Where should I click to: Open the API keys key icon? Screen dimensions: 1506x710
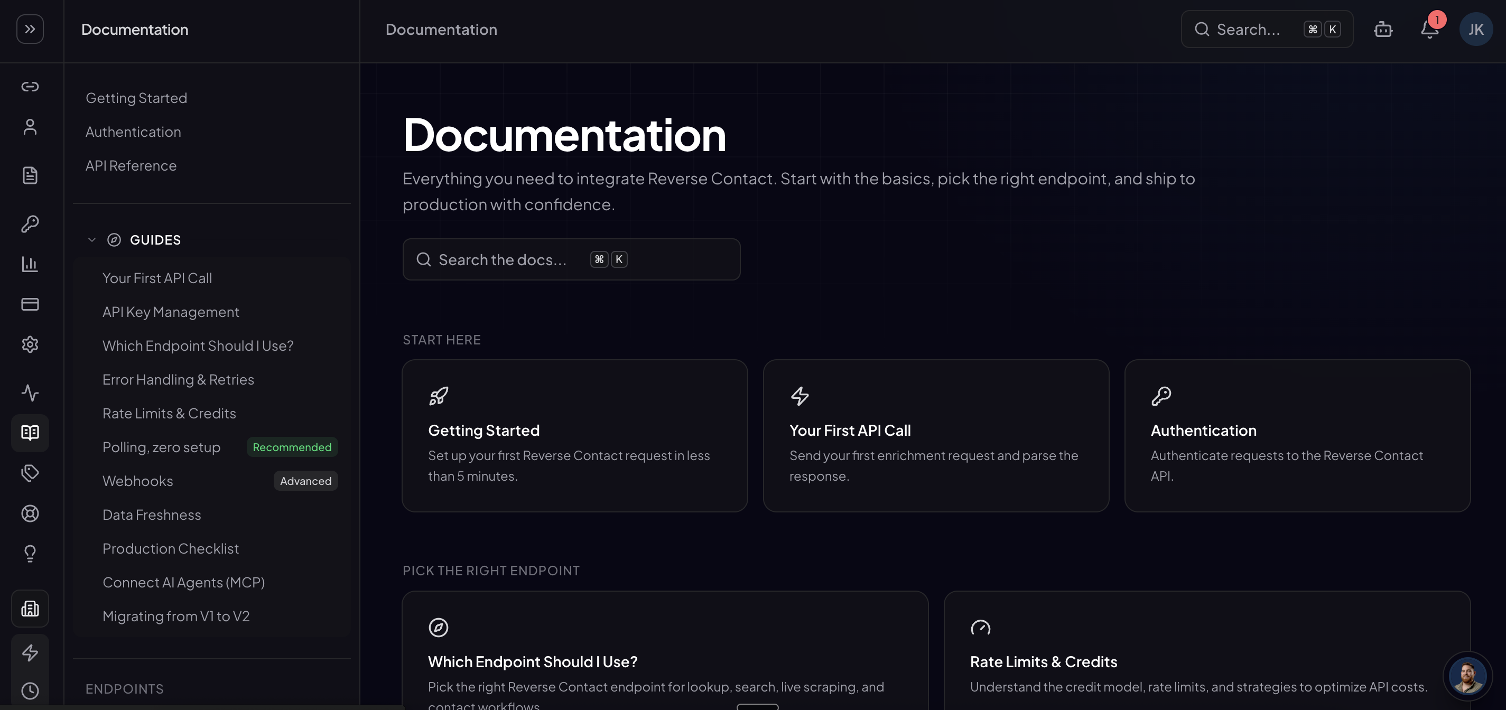point(30,224)
